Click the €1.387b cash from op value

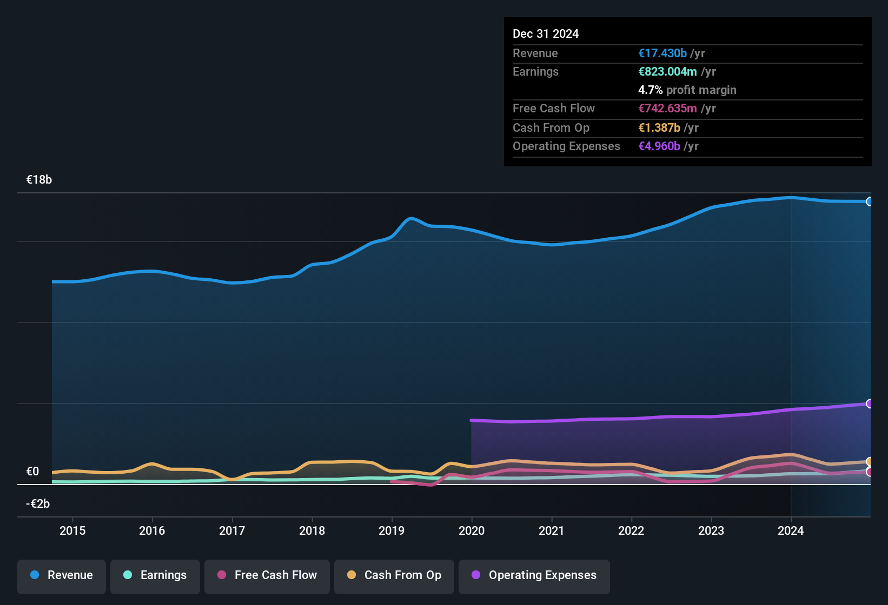tap(659, 127)
